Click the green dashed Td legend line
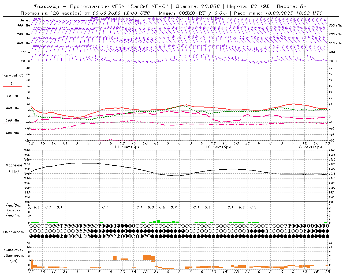Viewport: 343px width, 274px height. 12,99
